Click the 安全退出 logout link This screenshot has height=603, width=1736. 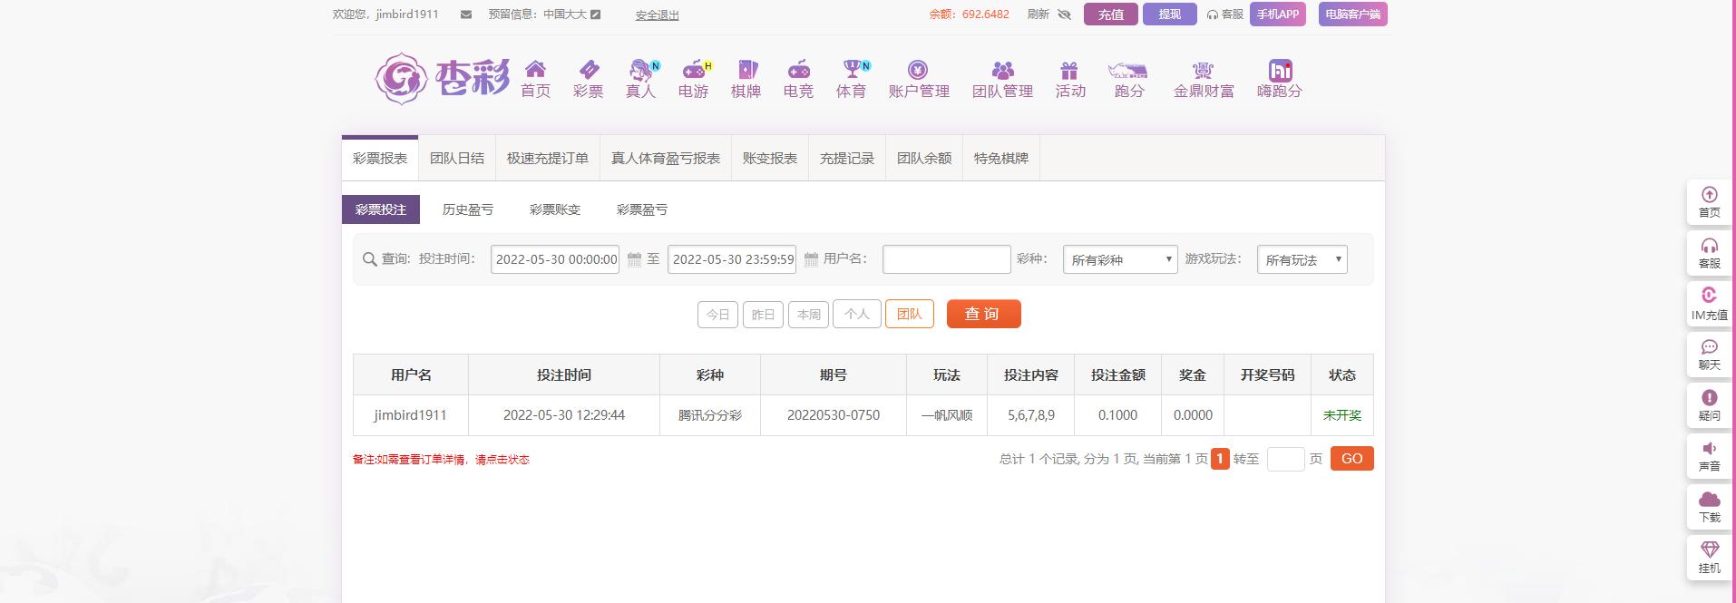click(x=658, y=15)
